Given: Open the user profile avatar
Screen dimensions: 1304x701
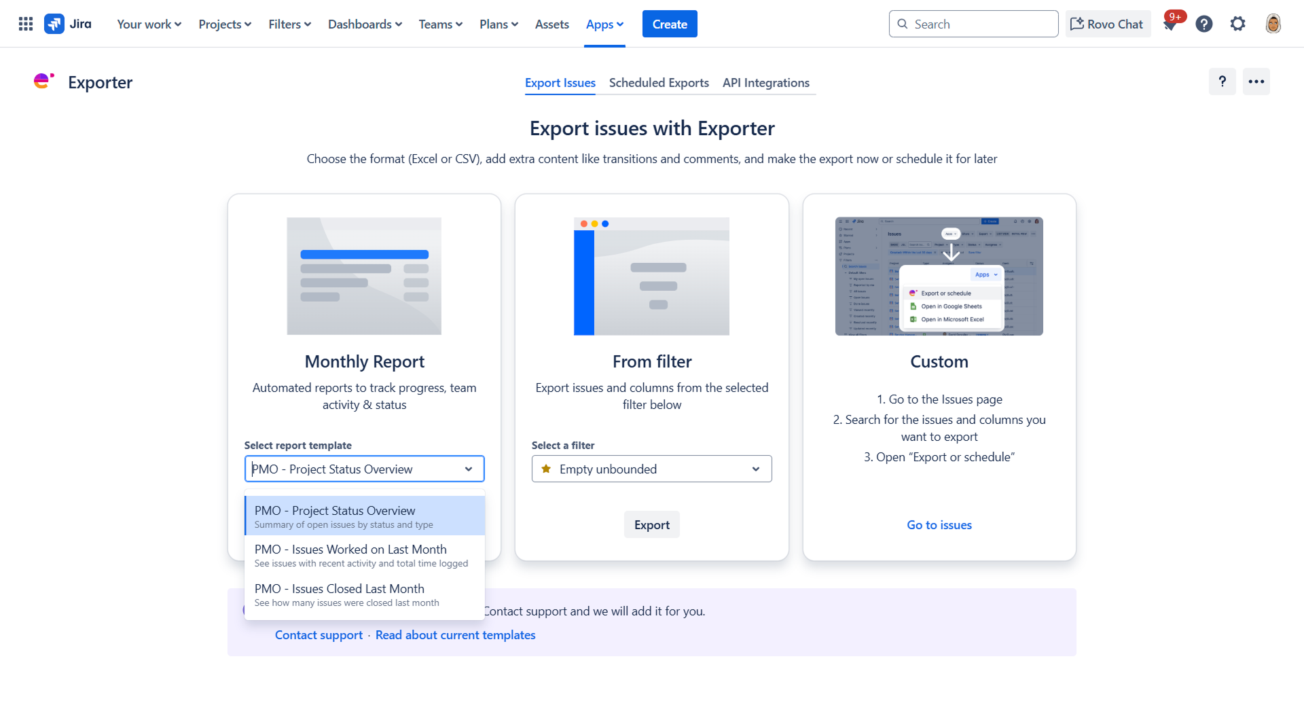Looking at the screenshot, I should tap(1273, 24).
